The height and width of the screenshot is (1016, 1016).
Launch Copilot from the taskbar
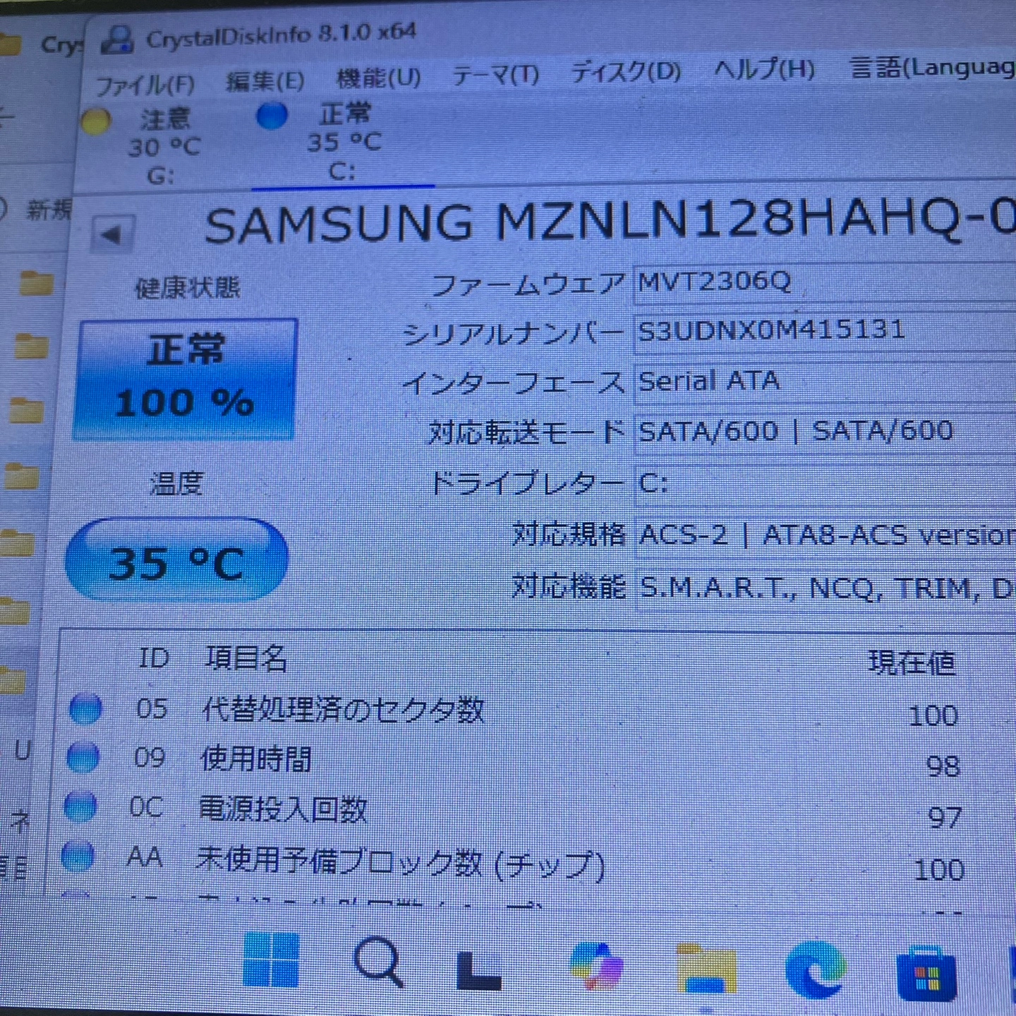click(597, 965)
